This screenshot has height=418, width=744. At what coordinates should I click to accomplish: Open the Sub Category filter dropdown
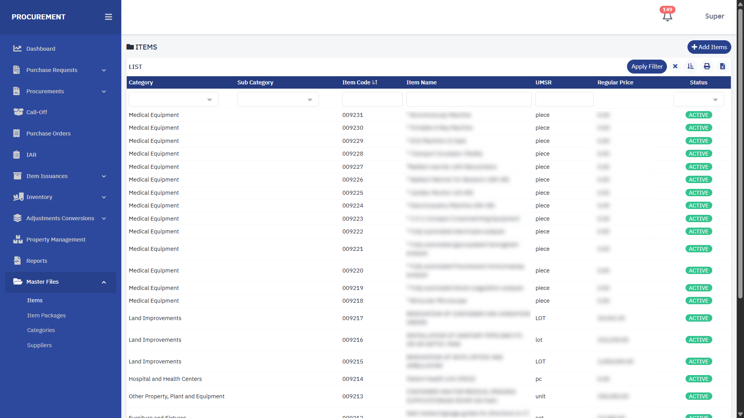tap(278, 99)
